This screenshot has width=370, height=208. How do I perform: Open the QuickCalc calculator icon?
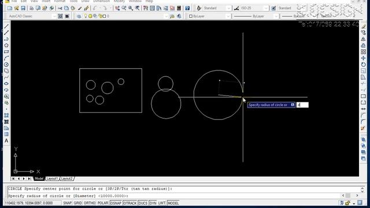[x=179, y=8]
